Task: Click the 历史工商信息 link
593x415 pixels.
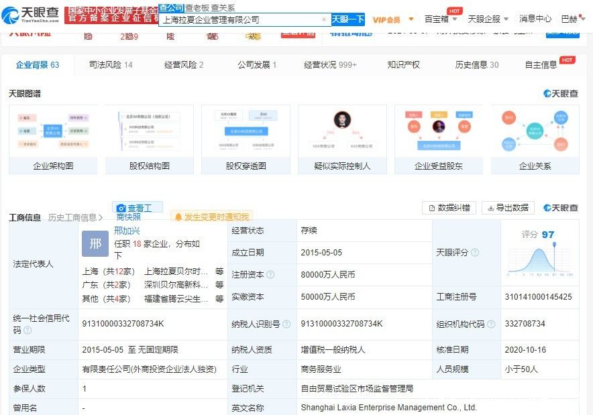Action: pyautogui.click(x=75, y=218)
